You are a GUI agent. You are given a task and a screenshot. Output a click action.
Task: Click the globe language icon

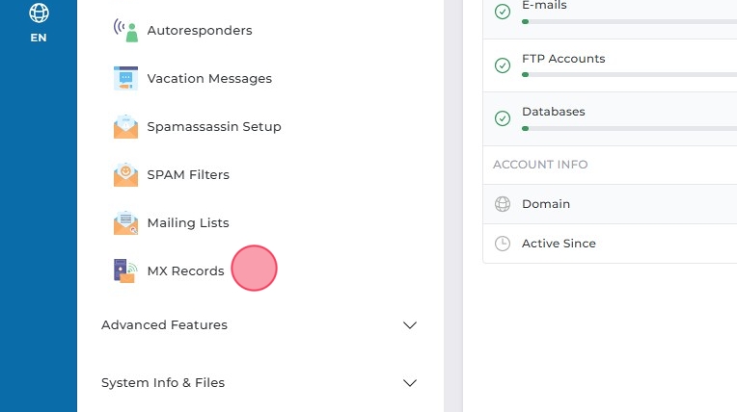39,13
